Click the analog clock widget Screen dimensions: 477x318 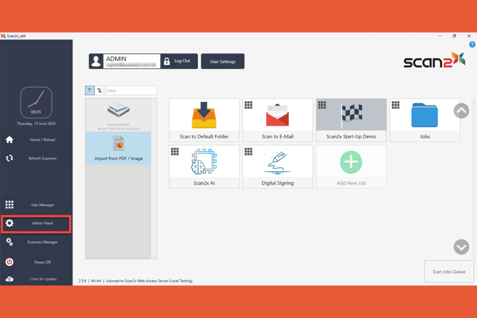coord(36,102)
